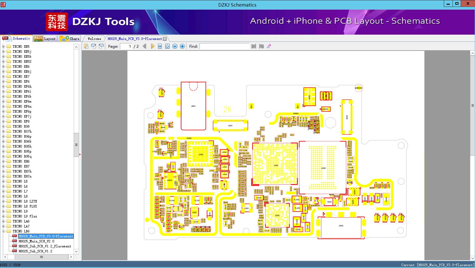This screenshot has height=268, width=475.
Task: Collapse the TECNO LB6 folder
Action: (x=3, y=231)
